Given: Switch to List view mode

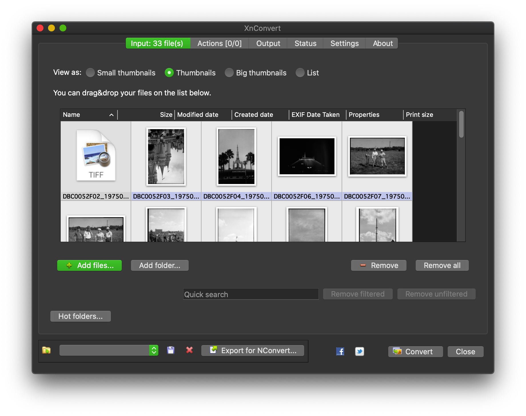Looking at the screenshot, I should [300, 73].
